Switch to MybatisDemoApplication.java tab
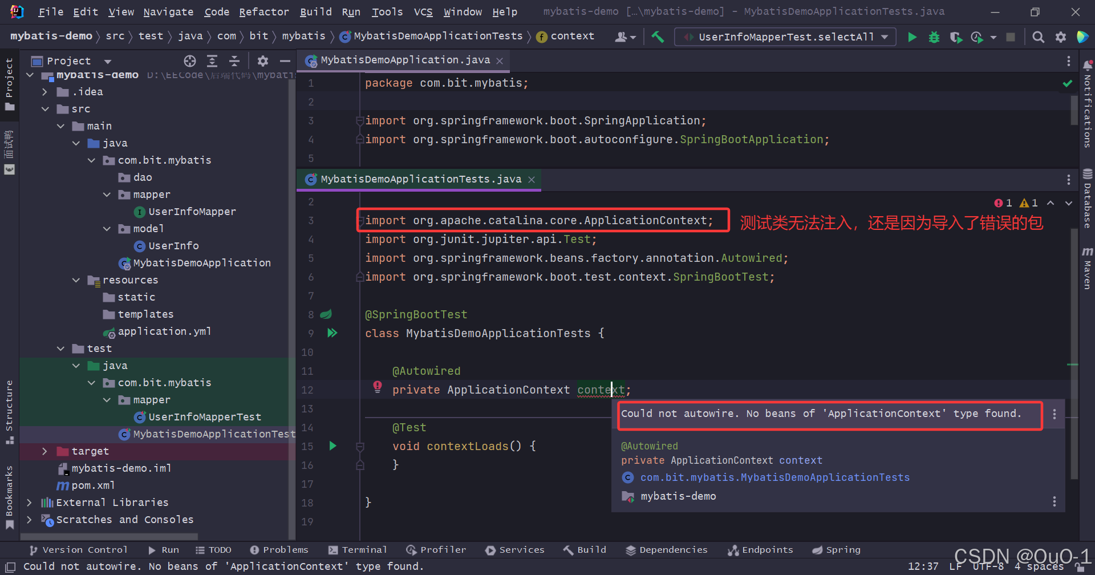 405,60
